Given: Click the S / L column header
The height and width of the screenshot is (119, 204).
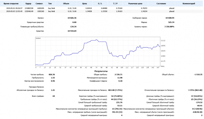Looking at the screenshot, I should click(x=100, y=4).
